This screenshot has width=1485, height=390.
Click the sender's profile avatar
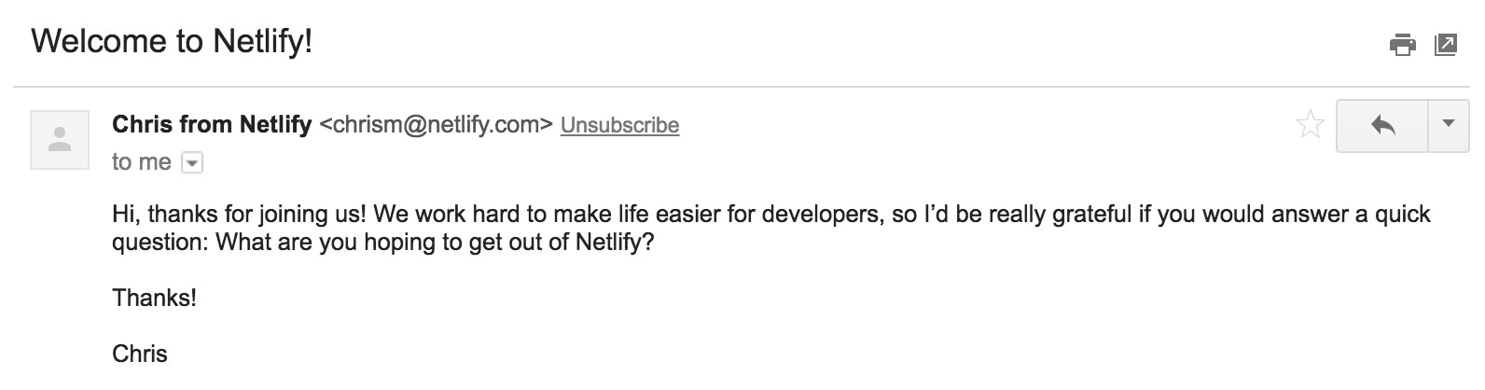tap(60, 140)
